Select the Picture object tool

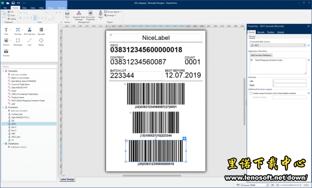[6, 42]
